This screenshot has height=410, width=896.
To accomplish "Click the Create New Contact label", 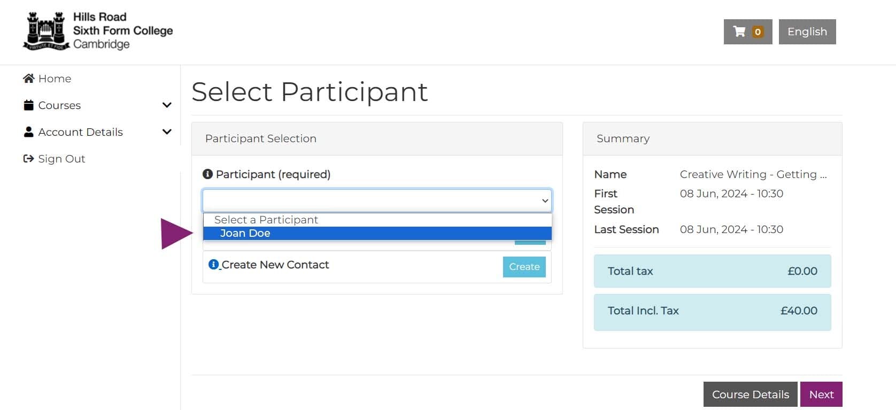I will pyautogui.click(x=275, y=265).
